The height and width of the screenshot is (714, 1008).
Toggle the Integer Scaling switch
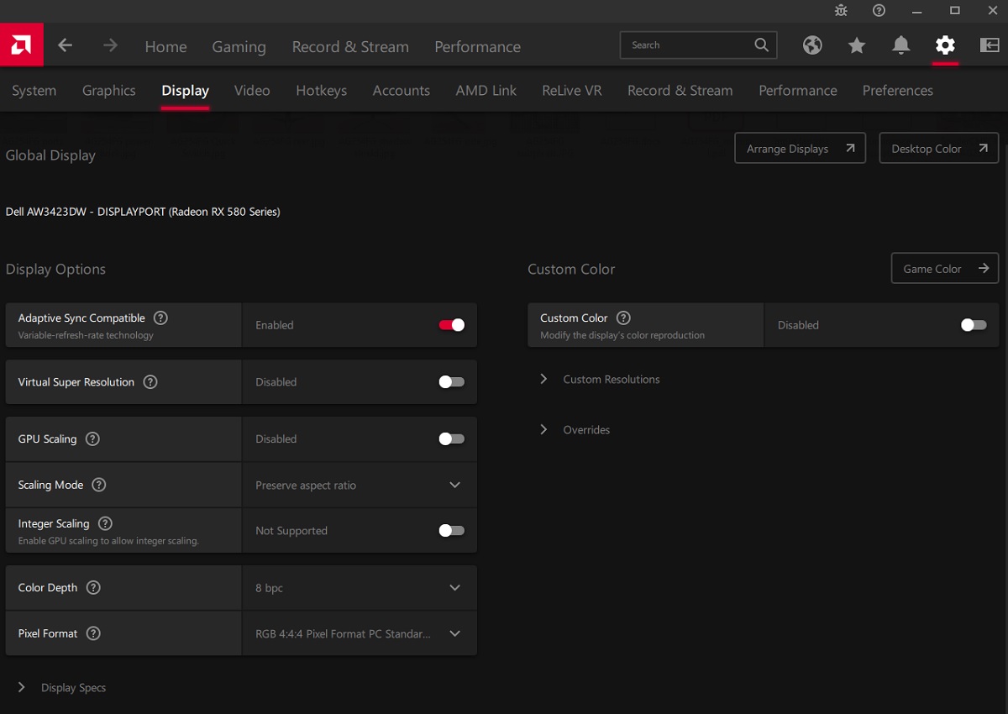point(451,531)
